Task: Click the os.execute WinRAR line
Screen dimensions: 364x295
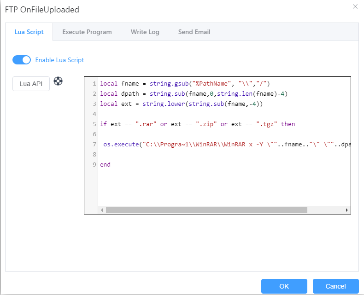Action: (x=227, y=144)
